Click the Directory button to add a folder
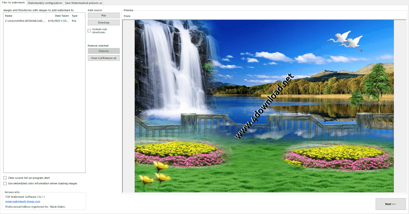The height and width of the screenshot is (214, 409). coord(104,22)
